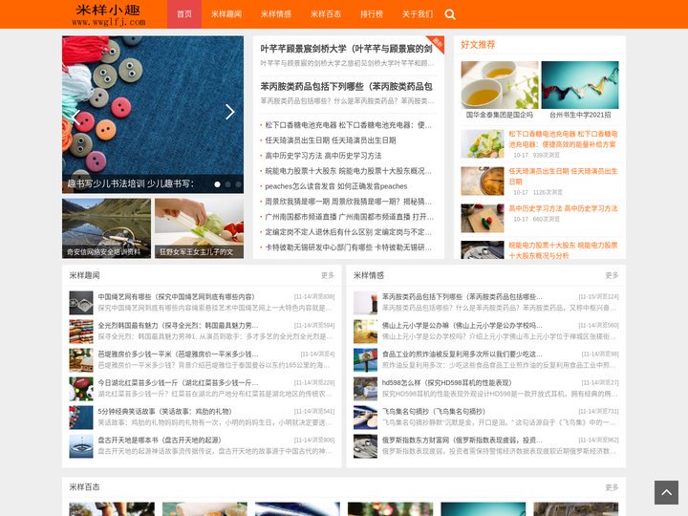Viewport: 688px width, 516px height.
Task: Open 奇安信网络安全培训资料 thumbnail
Action: click(x=107, y=228)
